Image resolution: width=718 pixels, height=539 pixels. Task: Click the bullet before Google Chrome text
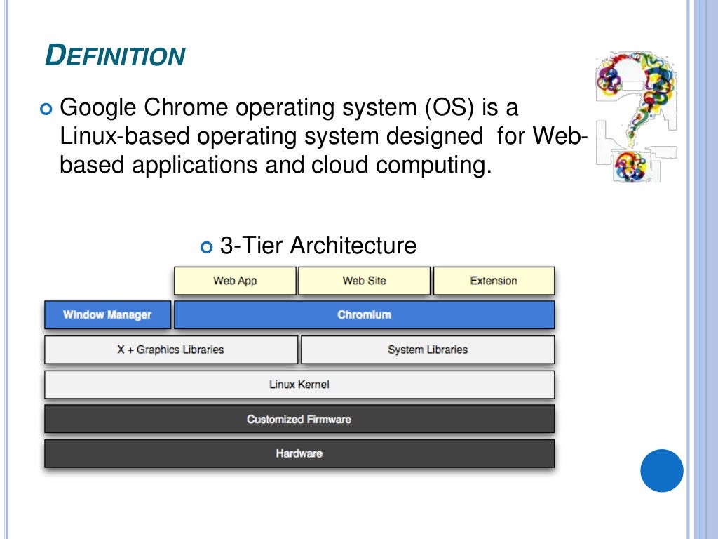pyautogui.click(x=46, y=109)
